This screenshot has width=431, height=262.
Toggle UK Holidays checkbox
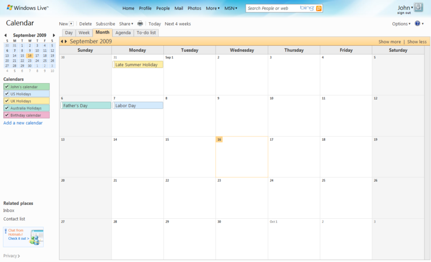tap(6, 101)
